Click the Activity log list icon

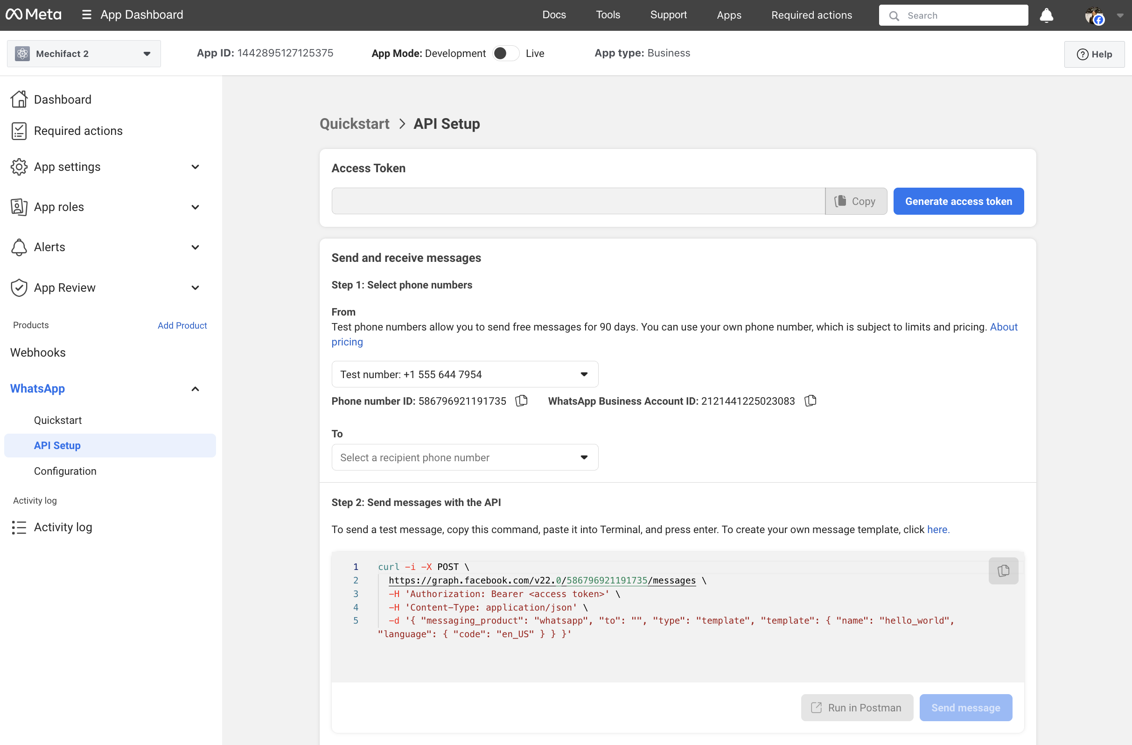pyautogui.click(x=19, y=527)
